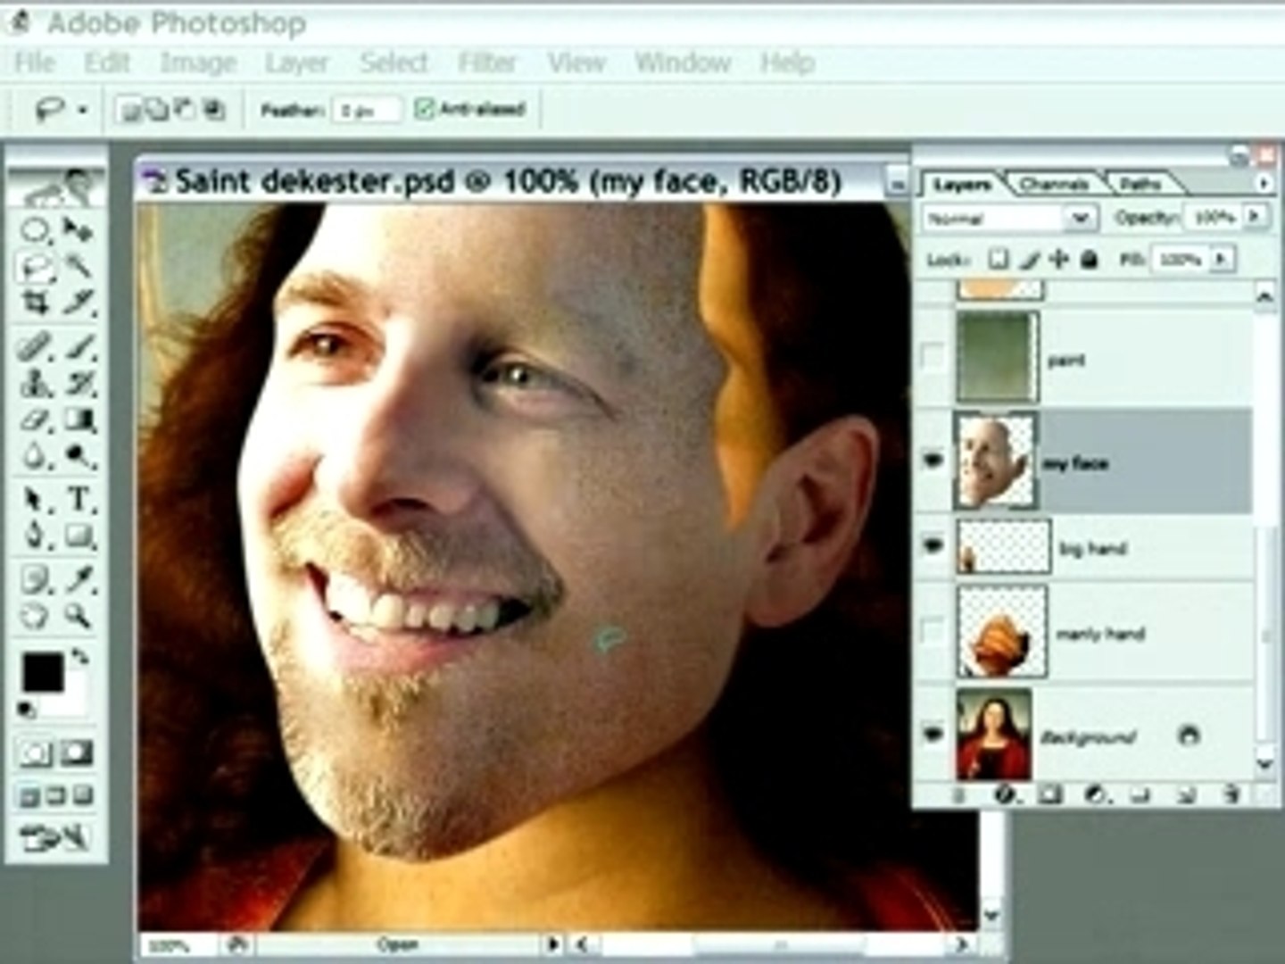1285x964 pixels.
Task: Choose Add to selection in options bar
Action: (156, 110)
